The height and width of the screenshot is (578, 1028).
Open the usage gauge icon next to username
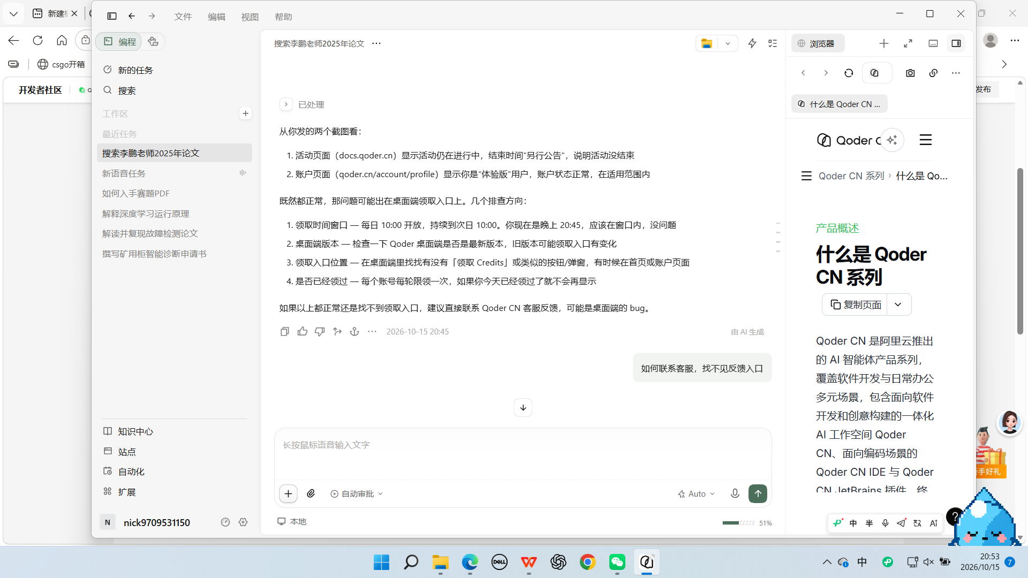click(225, 522)
